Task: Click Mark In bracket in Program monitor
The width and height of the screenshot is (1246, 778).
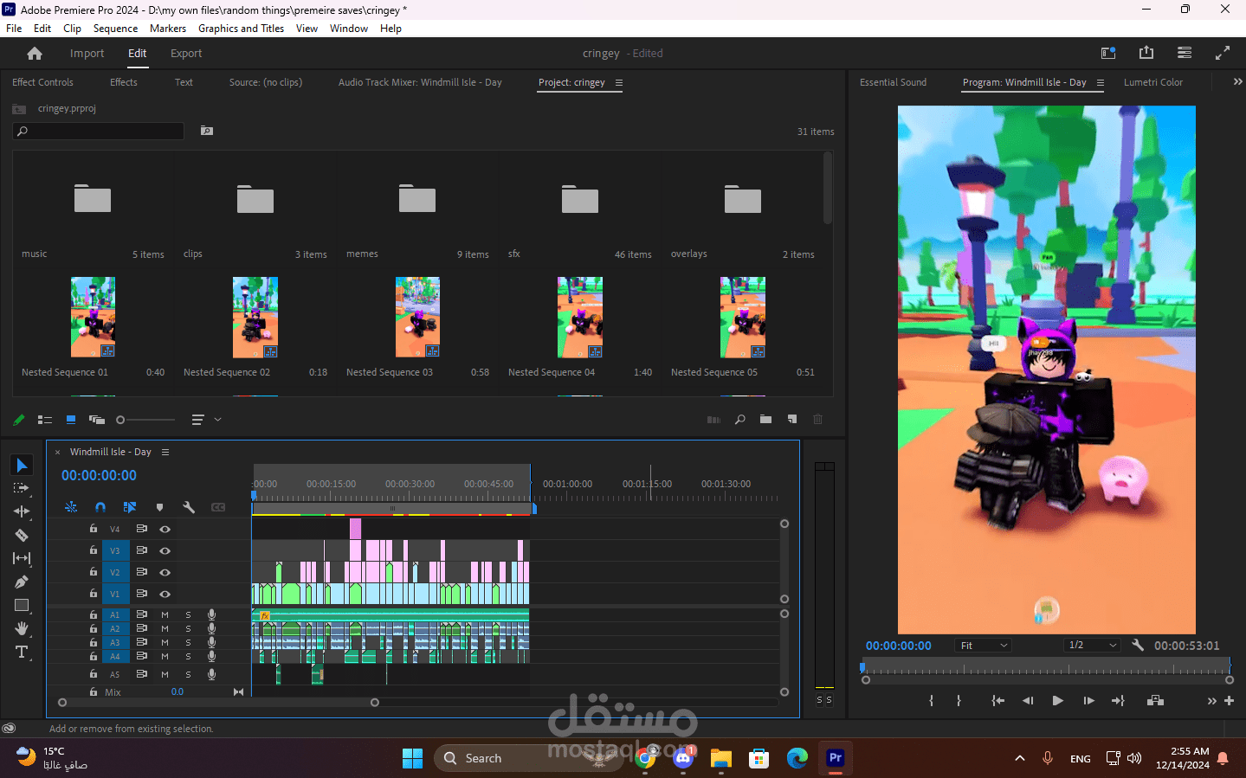Action: coord(932,701)
